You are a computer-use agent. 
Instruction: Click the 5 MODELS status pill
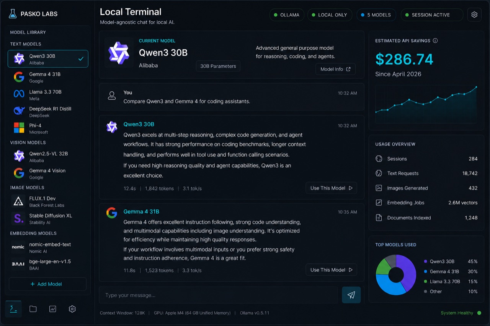point(376,15)
